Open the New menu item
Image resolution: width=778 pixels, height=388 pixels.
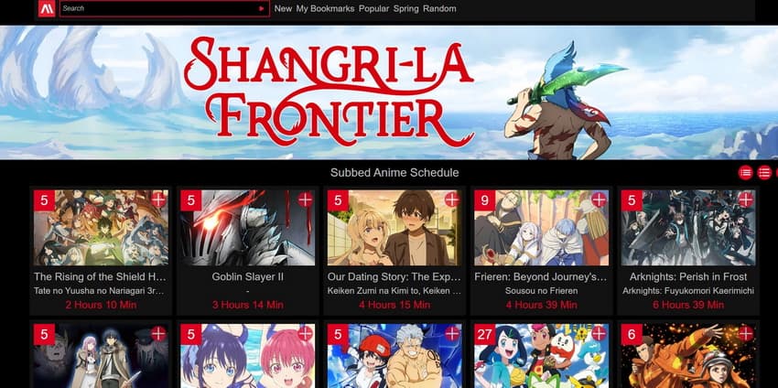(283, 8)
